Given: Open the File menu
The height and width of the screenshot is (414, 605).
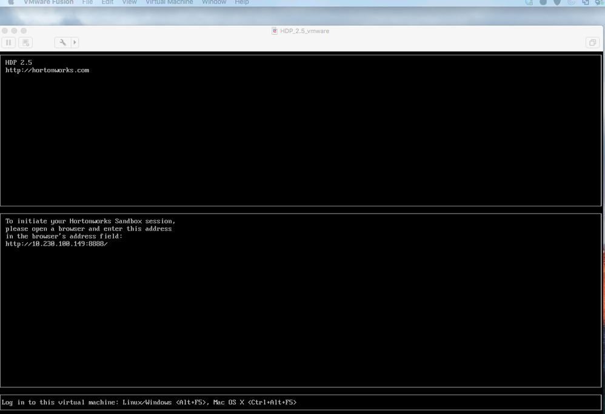Looking at the screenshot, I should click(87, 2).
